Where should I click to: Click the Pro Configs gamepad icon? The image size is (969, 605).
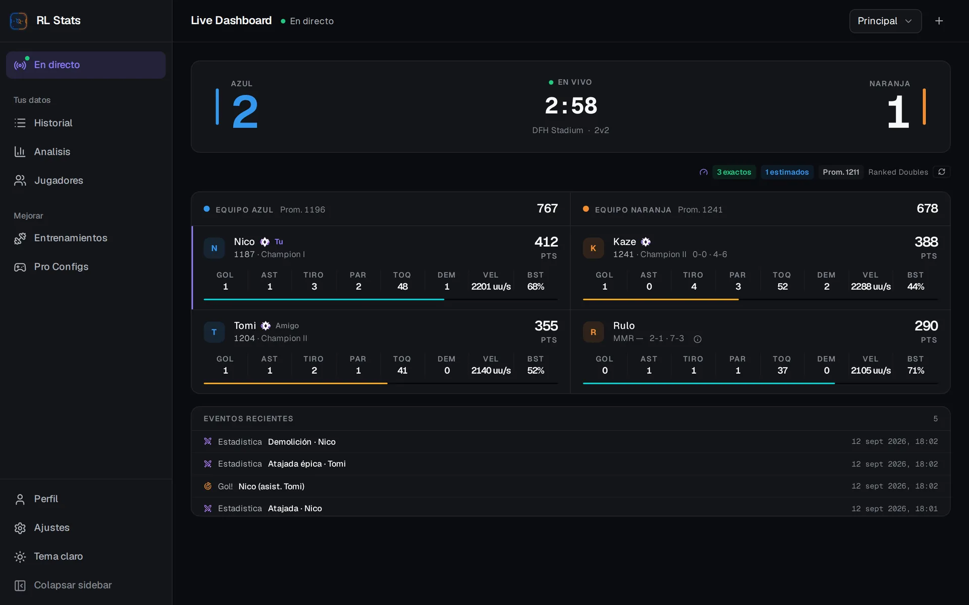20,267
